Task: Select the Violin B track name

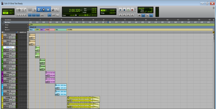Action: point(9,79)
